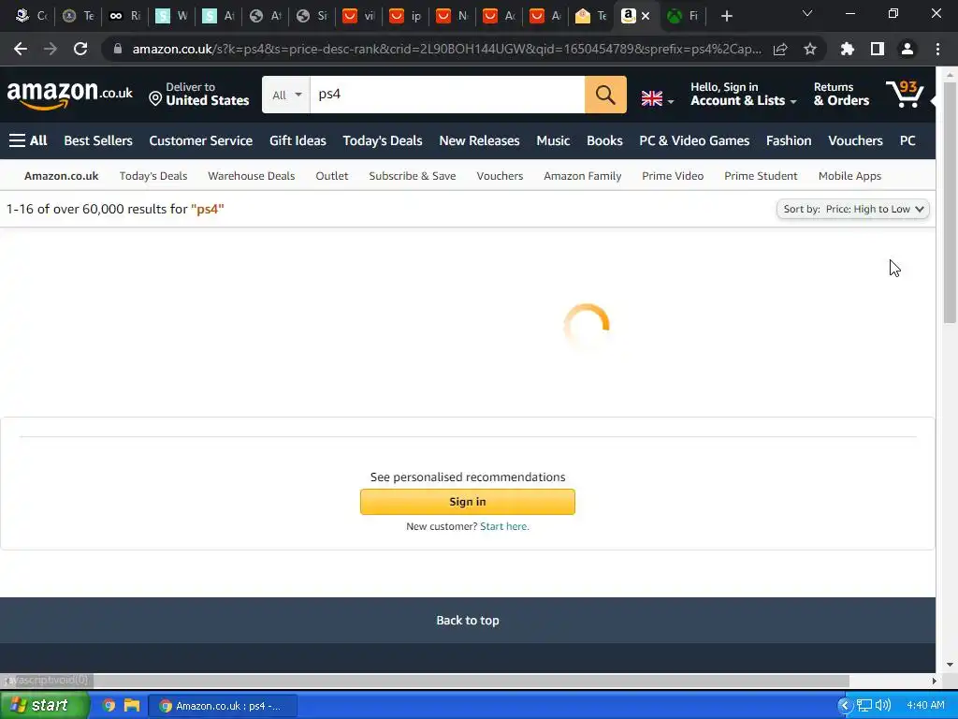Open Today's Deals in dark nav bar
Screen dimensions: 958x719
[383, 140]
